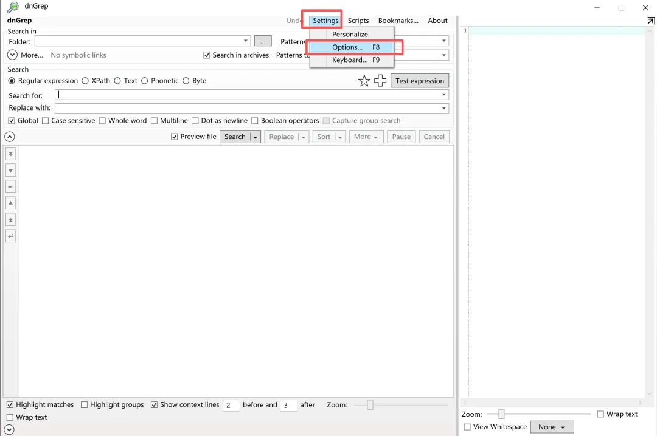Click the results Zoom slider

400,404
